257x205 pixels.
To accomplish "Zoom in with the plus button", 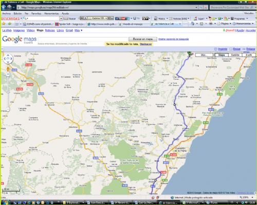I will click(x=8, y=74).
